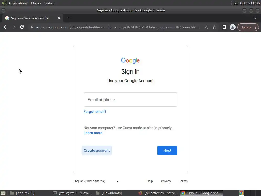The height and width of the screenshot is (196, 261).
Task: Open the System menu
Action: click(50, 3)
